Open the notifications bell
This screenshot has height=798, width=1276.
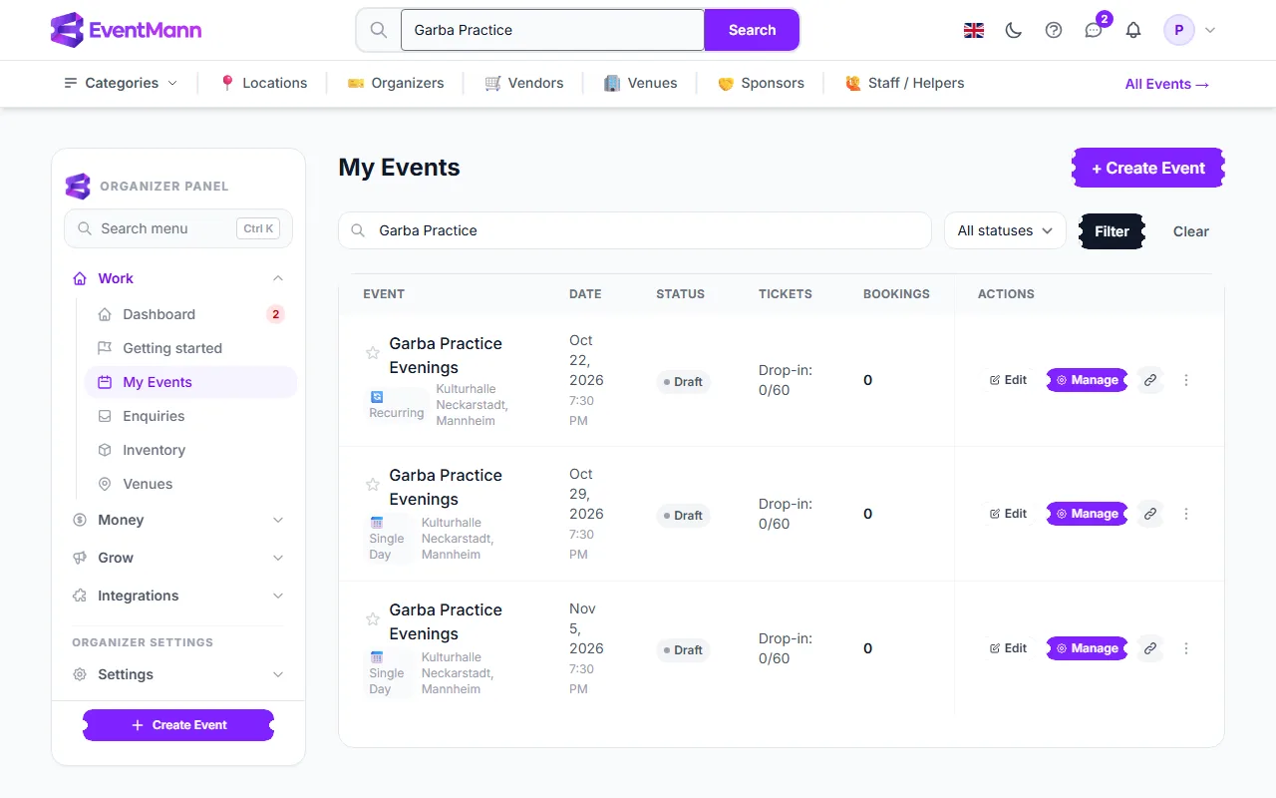click(x=1133, y=30)
